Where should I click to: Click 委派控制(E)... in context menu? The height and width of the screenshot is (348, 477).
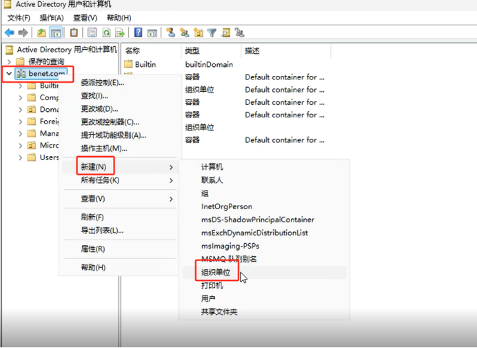click(103, 83)
